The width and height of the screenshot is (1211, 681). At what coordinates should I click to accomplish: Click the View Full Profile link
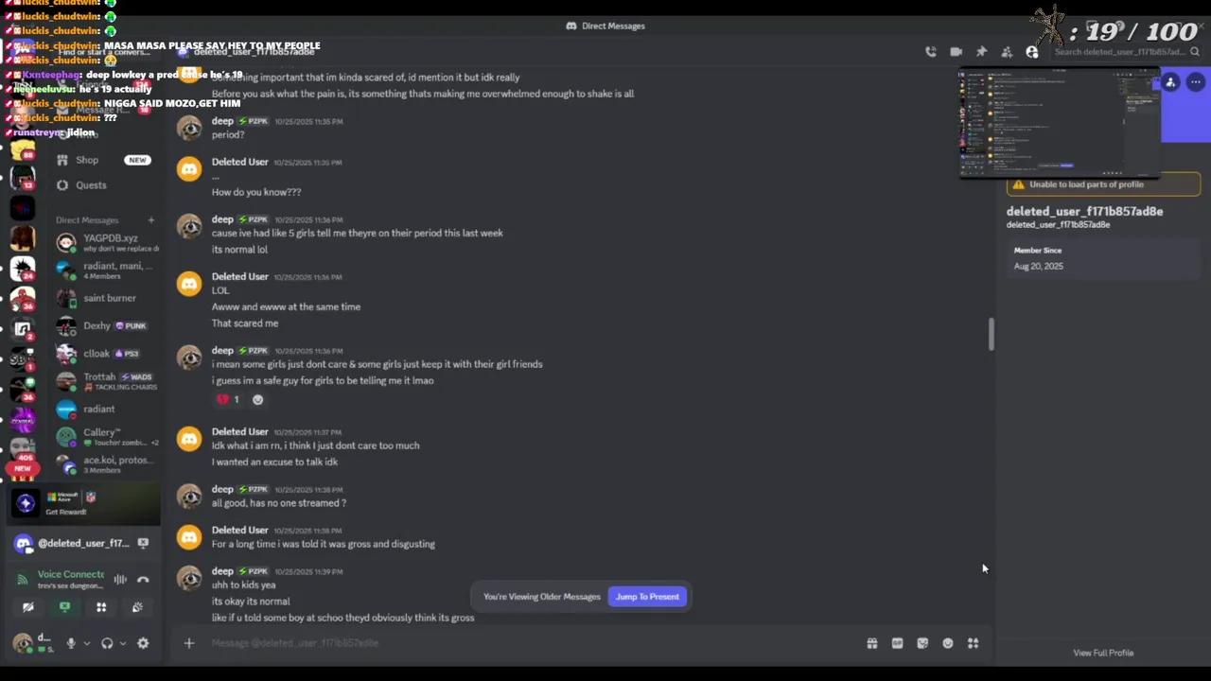coord(1103,653)
